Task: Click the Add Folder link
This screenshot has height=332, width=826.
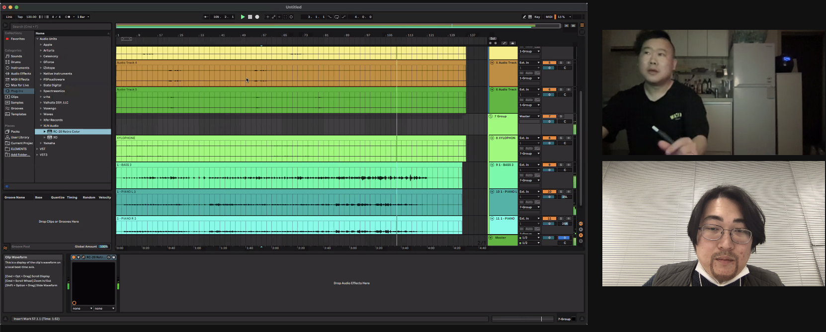Action: click(x=20, y=155)
